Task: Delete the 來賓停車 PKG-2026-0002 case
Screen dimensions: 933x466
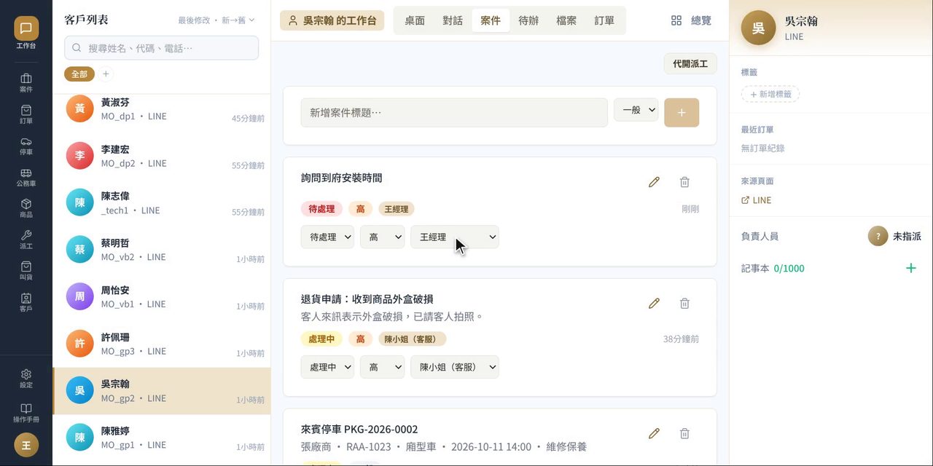Action: (684, 433)
